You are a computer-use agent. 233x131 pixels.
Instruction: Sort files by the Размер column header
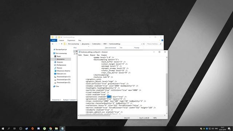pos(137,48)
